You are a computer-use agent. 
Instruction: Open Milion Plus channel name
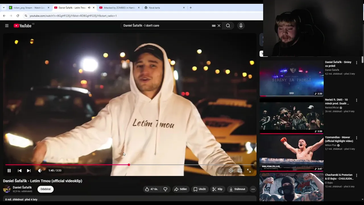click(x=331, y=145)
